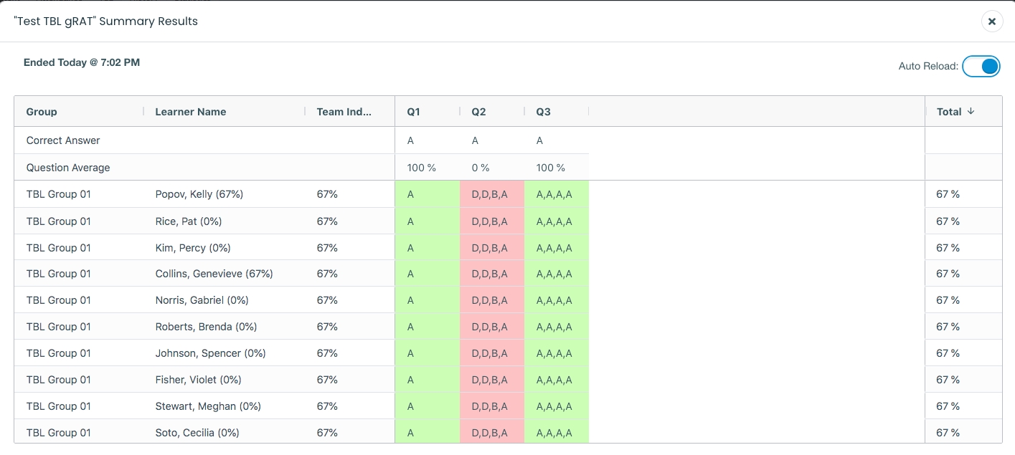This screenshot has height=455, width=1015.
Task: Click the Group column header
Action: tap(42, 112)
